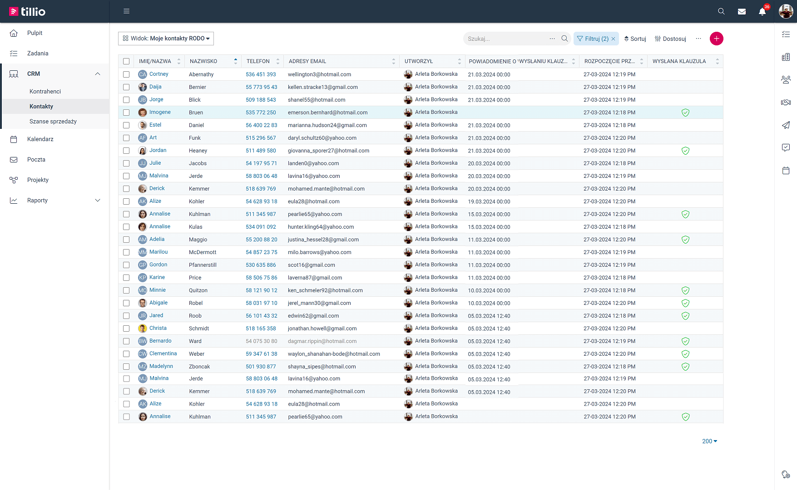Open Kontrahenci submenu item
Viewport: 797px width, 490px height.
pos(45,92)
